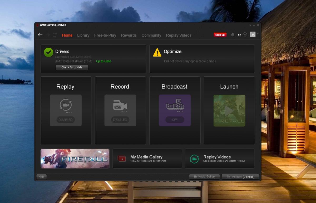Click the Launch heading

(229, 87)
